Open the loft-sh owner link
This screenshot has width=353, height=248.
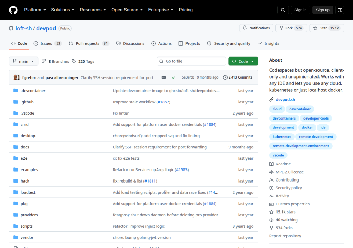coord(24,28)
